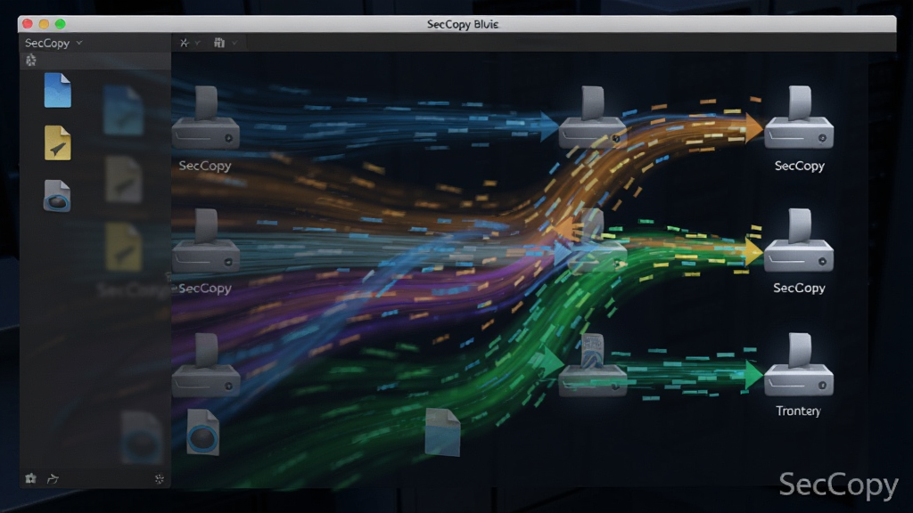Click the share arrow icon in sidebar footer

coord(53,478)
